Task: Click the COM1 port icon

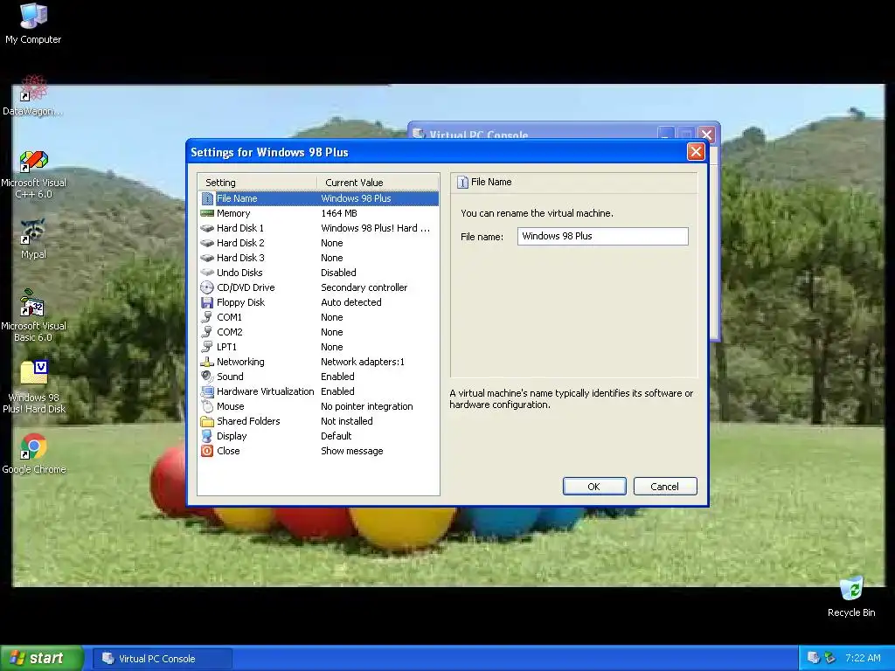Action: (207, 317)
